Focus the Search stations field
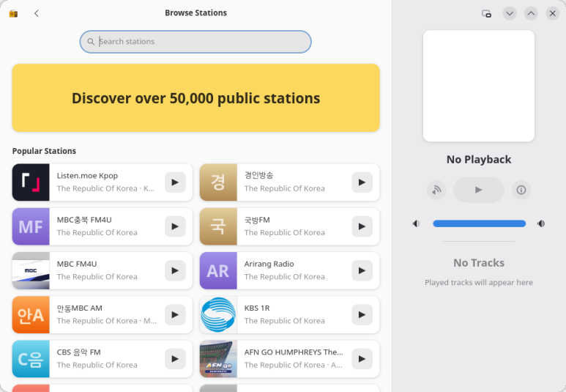Image resolution: width=566 pixels, height=392 pixels. pos(196,42)
